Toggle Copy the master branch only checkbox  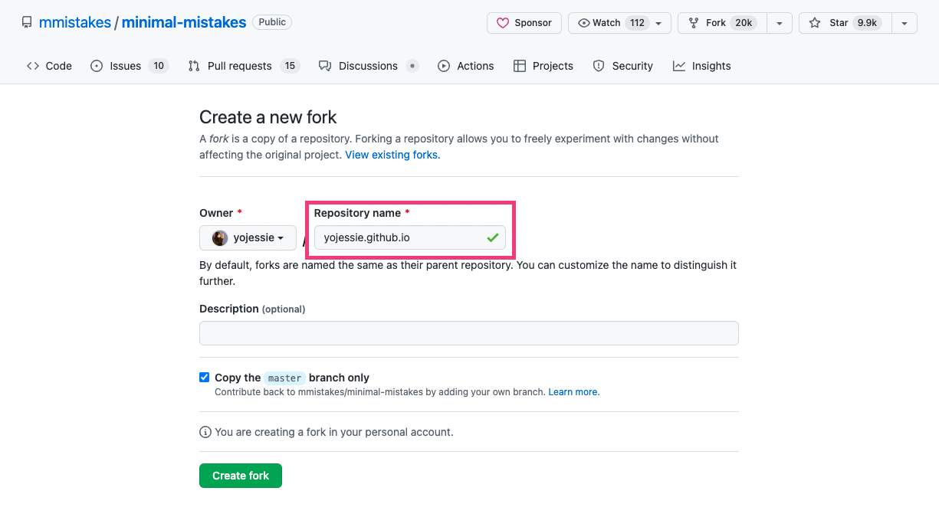click(205, 377)
